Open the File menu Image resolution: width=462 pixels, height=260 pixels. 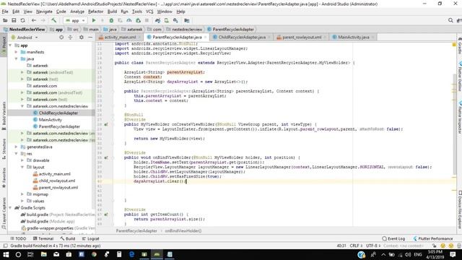coord(5,12)
